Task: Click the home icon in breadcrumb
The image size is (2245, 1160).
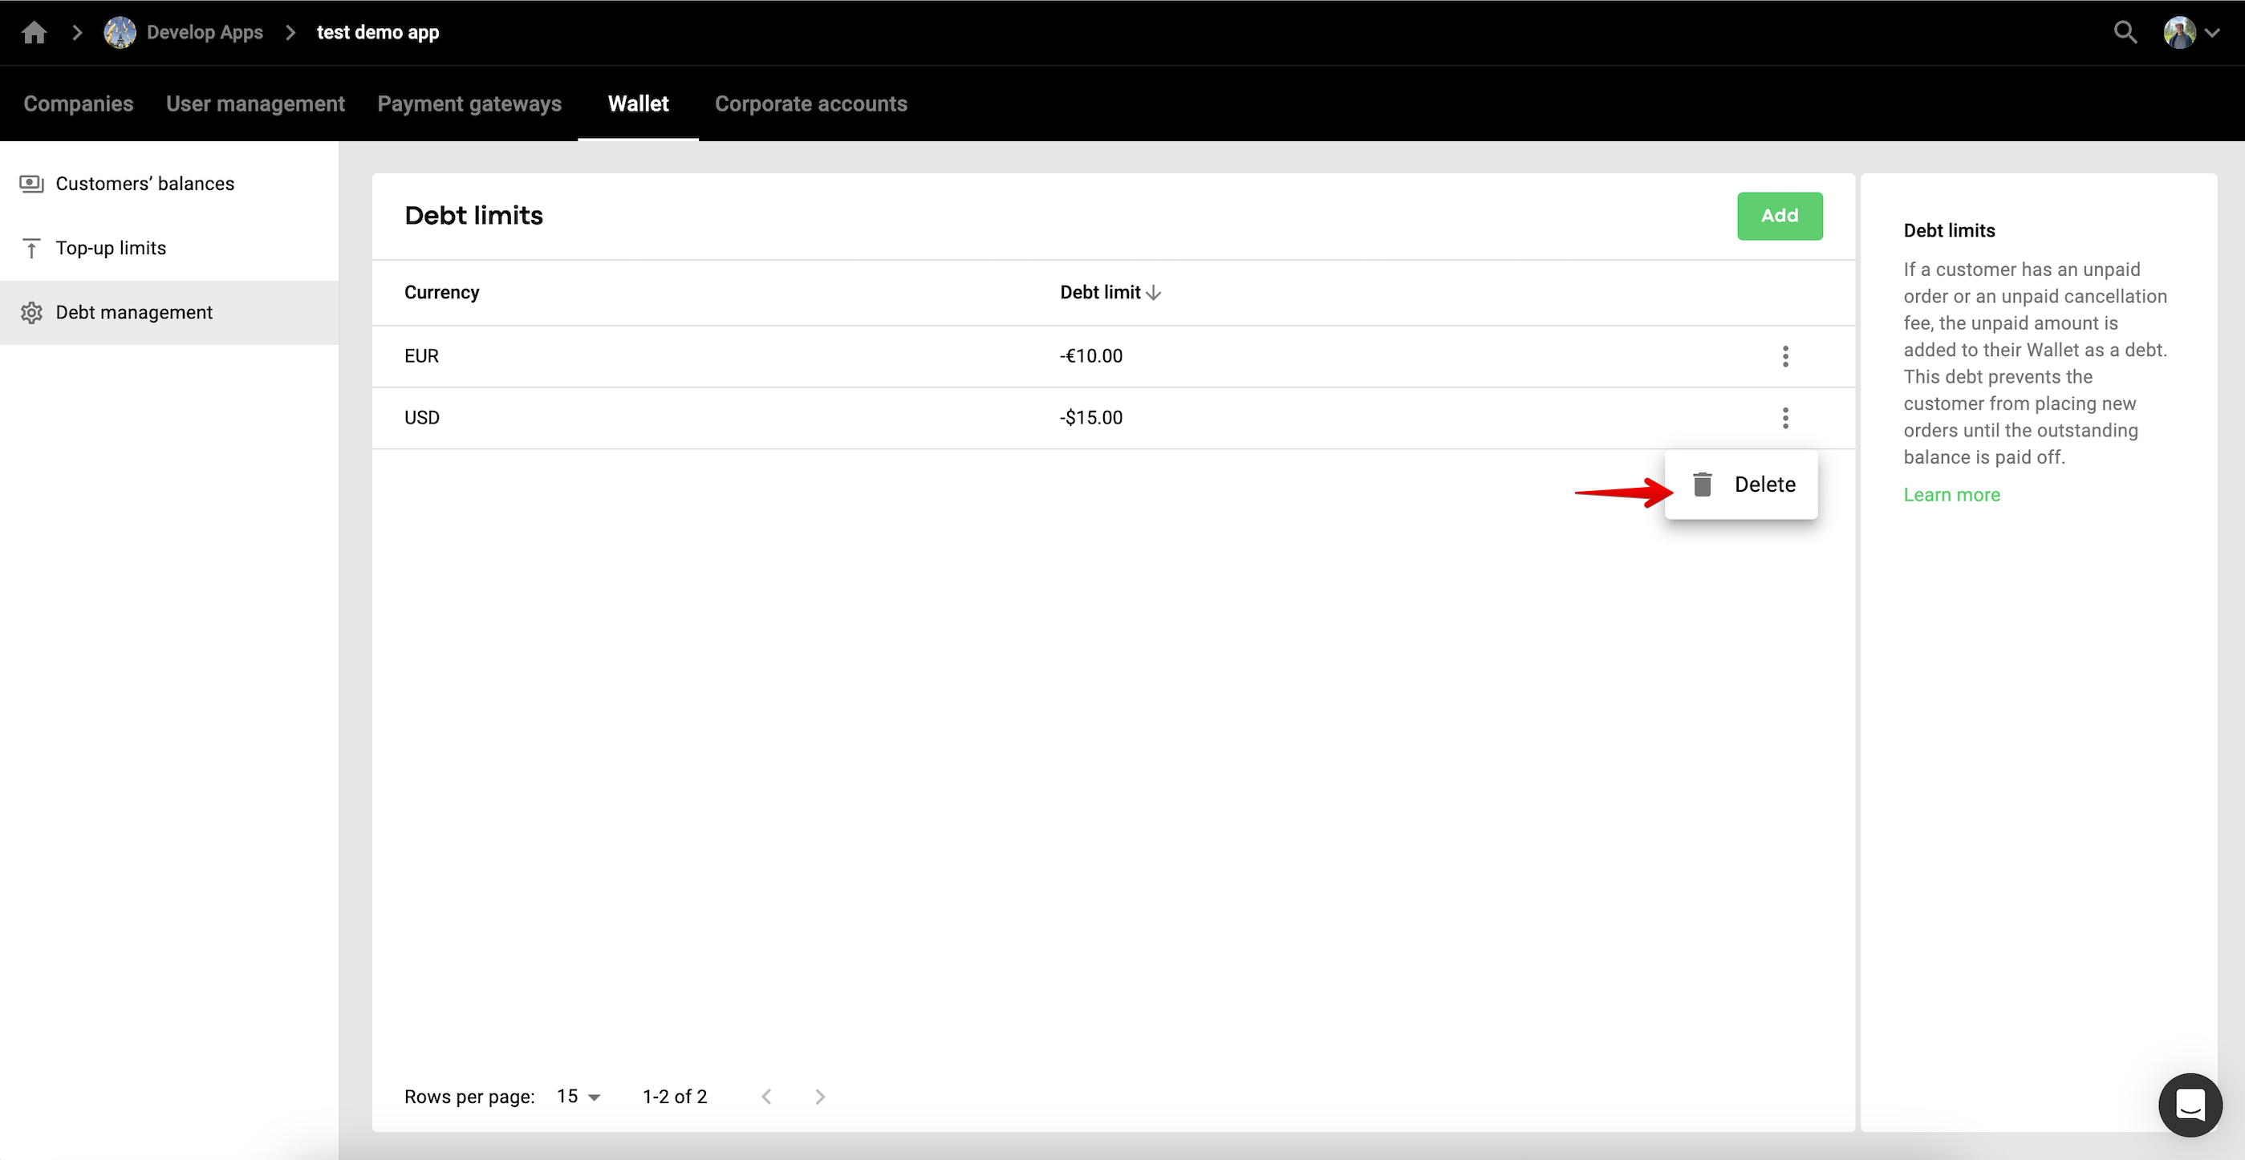Action: (x=34, y=32)
